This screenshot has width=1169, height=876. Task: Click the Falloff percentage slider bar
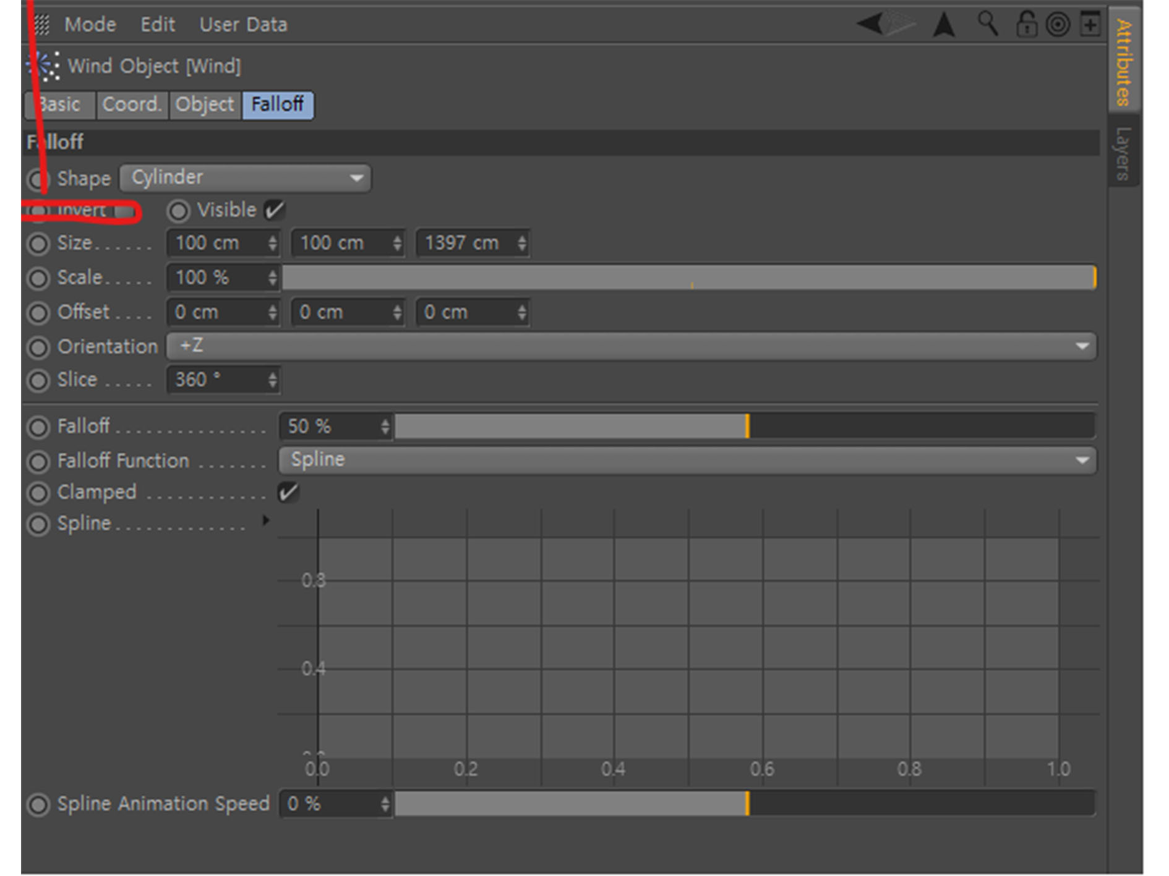click(745, 427)
